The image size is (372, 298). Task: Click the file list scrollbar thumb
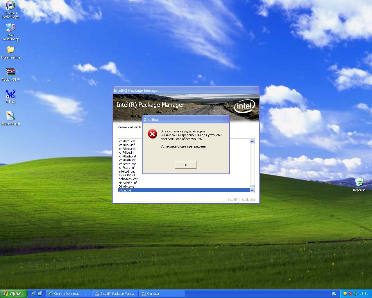click(x=252, y=186)
